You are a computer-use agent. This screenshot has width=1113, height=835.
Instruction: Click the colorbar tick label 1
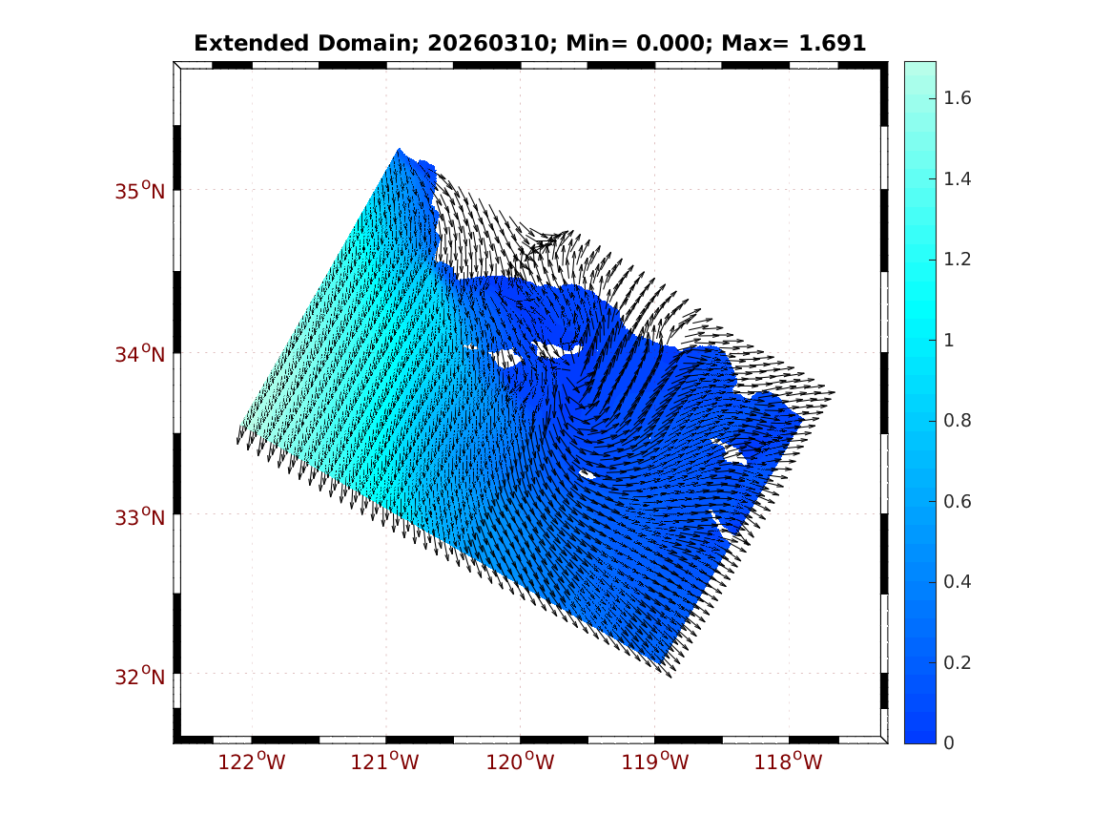(953, 341)
